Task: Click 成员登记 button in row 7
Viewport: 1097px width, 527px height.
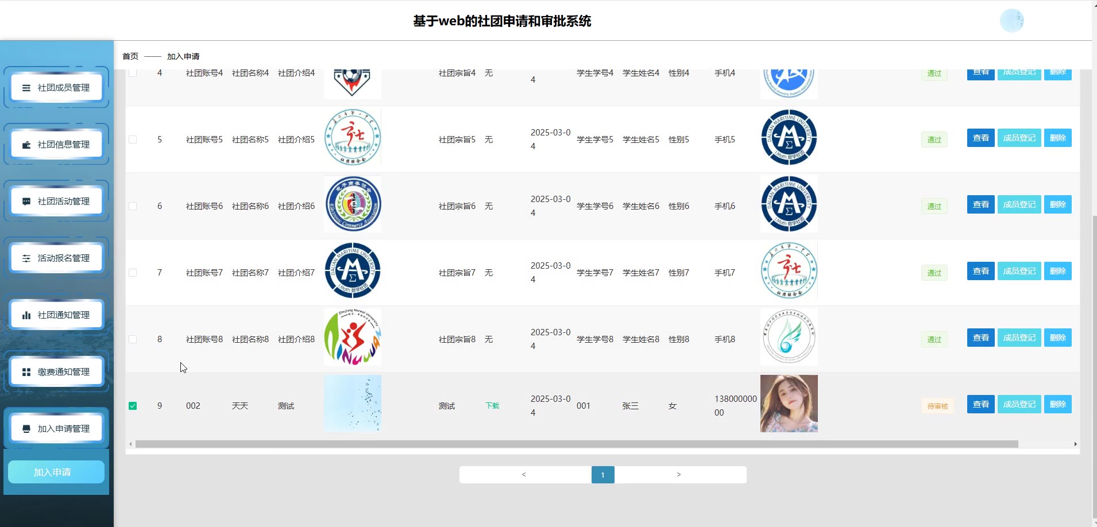Action: click(1019, 271)
